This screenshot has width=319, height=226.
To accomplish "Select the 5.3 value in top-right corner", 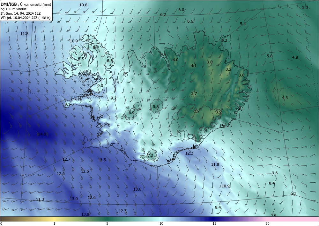I will [305, 8].
